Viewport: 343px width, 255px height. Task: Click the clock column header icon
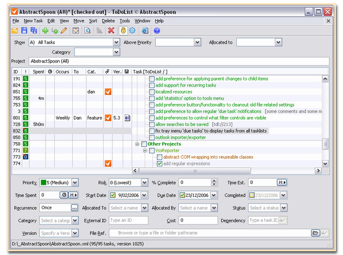tap(50, 72)
